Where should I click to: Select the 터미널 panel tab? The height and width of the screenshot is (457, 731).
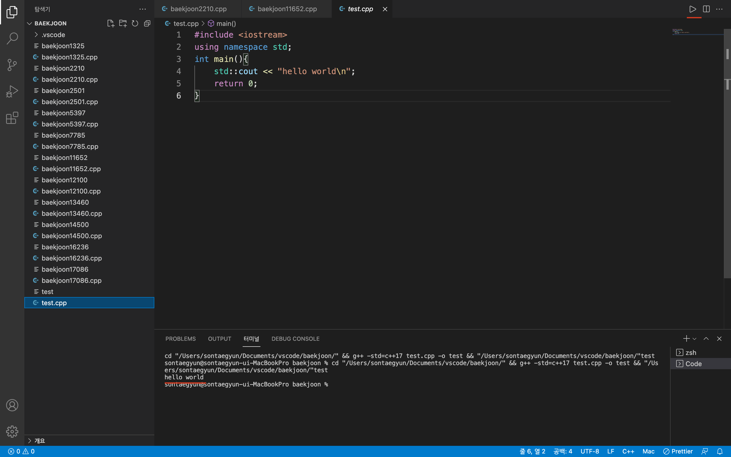coord(251,339)
